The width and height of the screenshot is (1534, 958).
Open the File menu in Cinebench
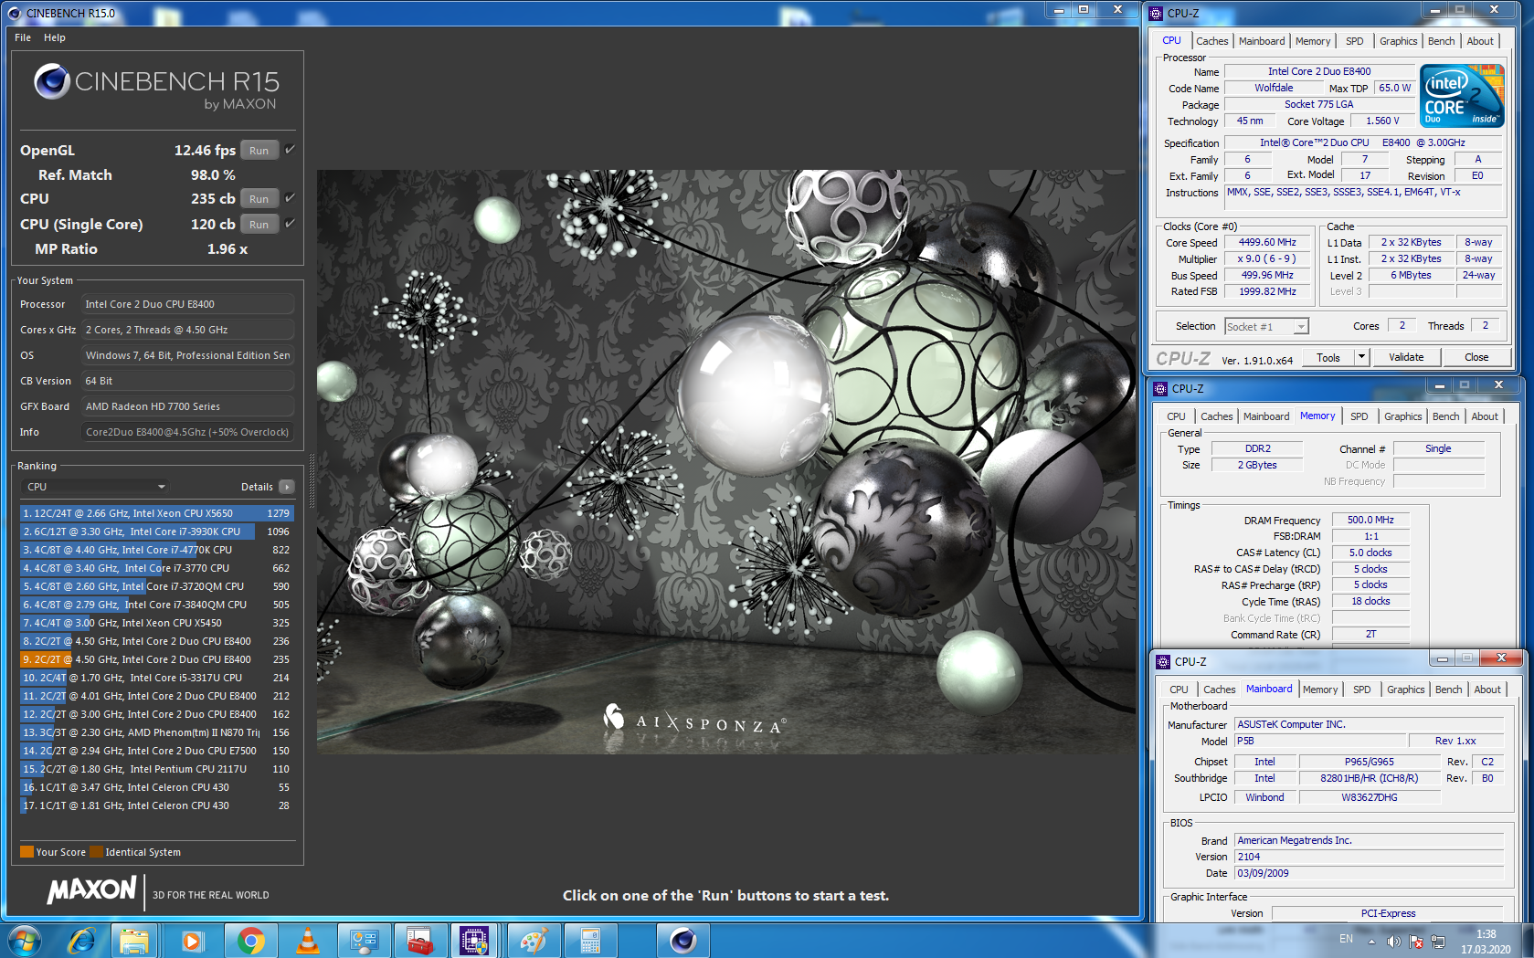coord(23,37)
